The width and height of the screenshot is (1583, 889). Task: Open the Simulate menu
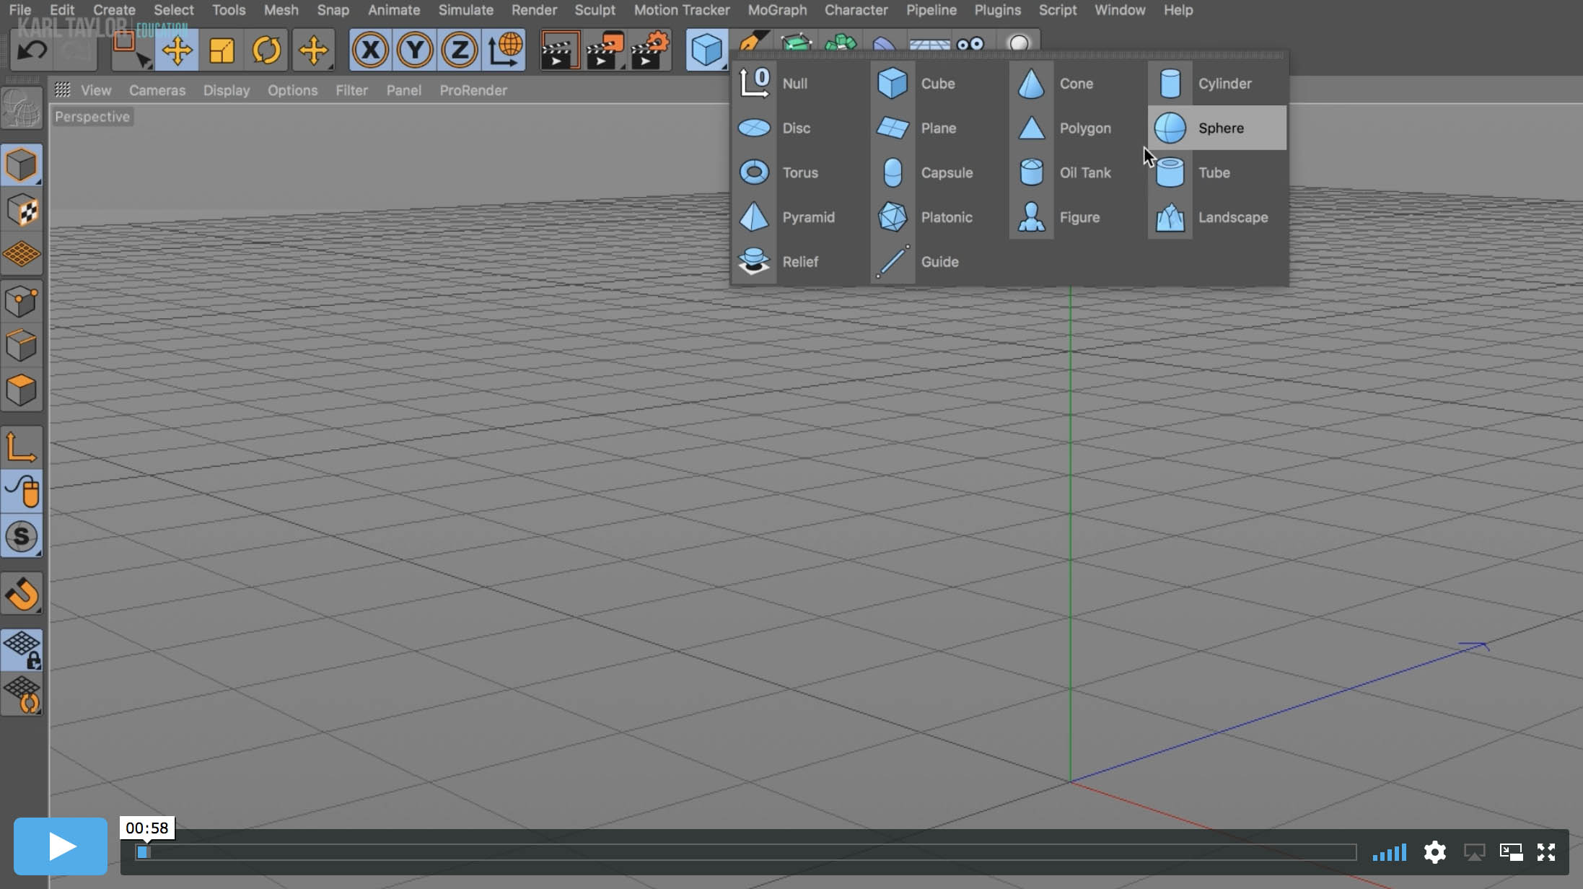[x=466, y=10]
